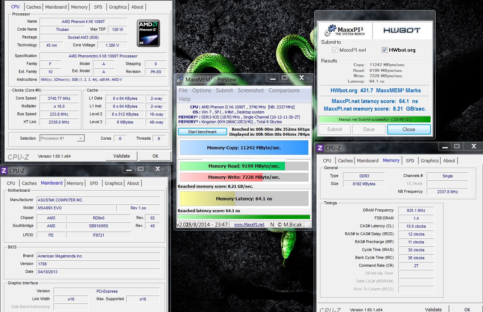483x312 pixels.
Task: Maximize the MaxxMEM² PreView window
Action: [285, 78]
